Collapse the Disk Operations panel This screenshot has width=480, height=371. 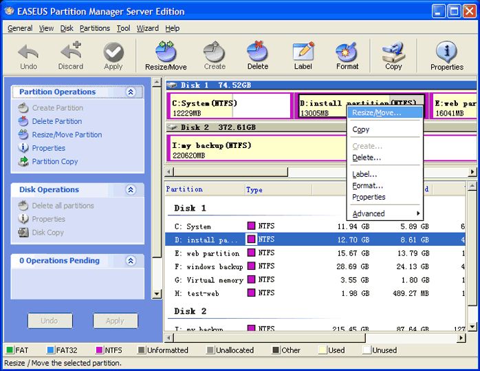[131, 190]
